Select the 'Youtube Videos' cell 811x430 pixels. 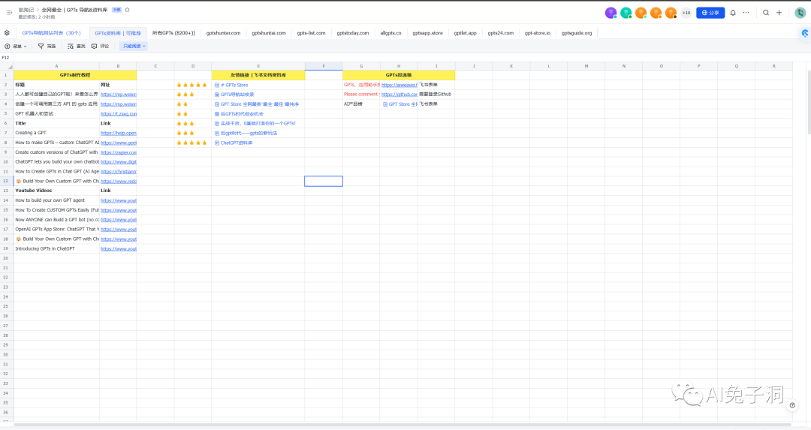coord(56,191)
